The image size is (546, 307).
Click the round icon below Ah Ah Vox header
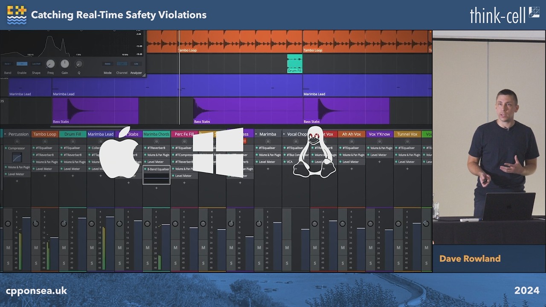(x=351, y=141)
